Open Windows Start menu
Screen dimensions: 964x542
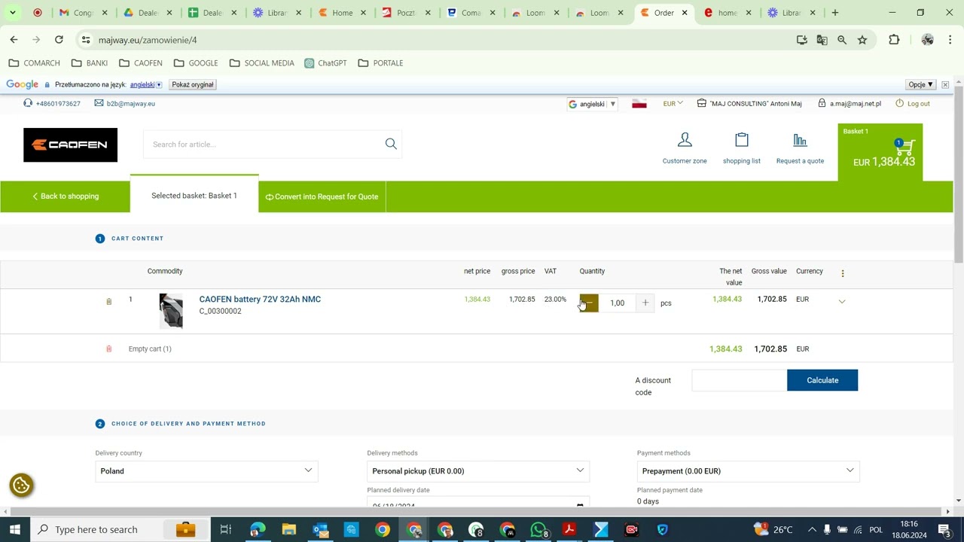coord(14,529)
